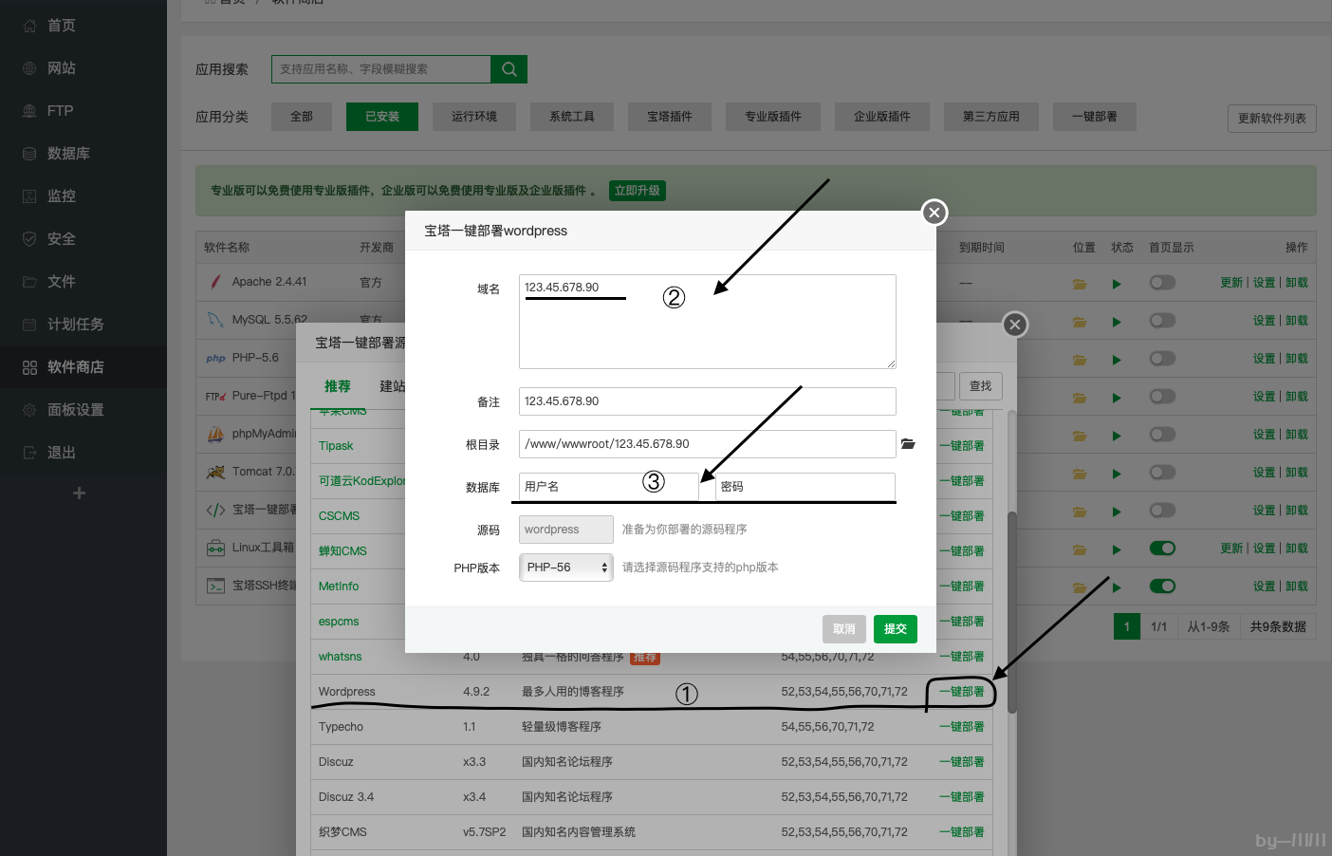The width and height of the screenshot is (1332, 856).
Task: Open the phpMyAdmin row folder icon
Action: (1080, 436)
